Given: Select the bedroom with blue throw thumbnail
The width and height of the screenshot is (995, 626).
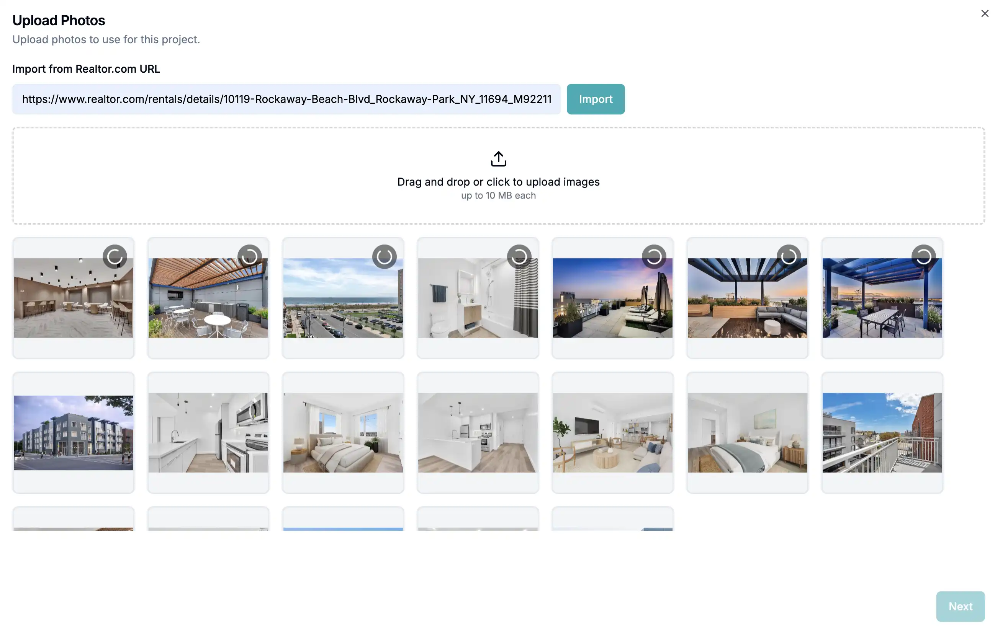Looking at the screenshot, I should 747,432.
